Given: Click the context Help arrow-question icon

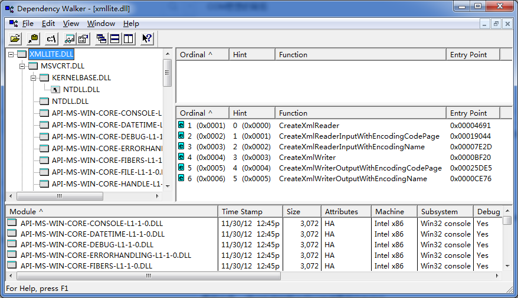Looking at the screenshot, I should click(x=147, y=39).
